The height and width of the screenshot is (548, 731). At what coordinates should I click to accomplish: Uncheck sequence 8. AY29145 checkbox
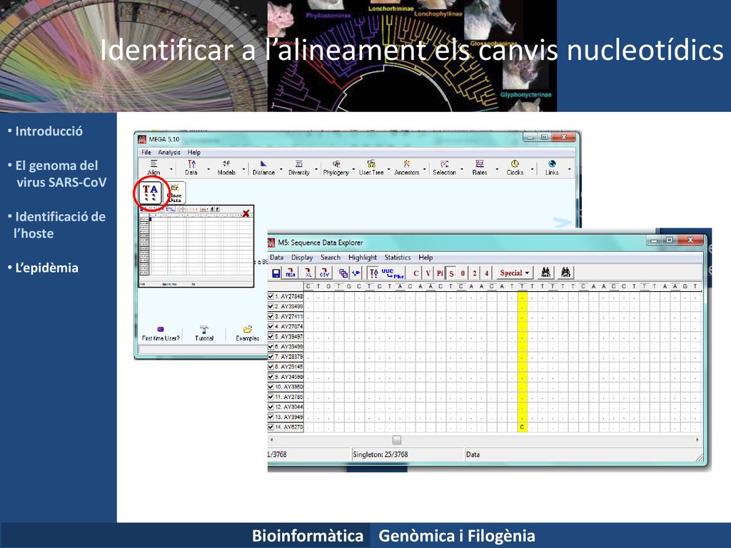pyautogui.click(x=271, y=367)
